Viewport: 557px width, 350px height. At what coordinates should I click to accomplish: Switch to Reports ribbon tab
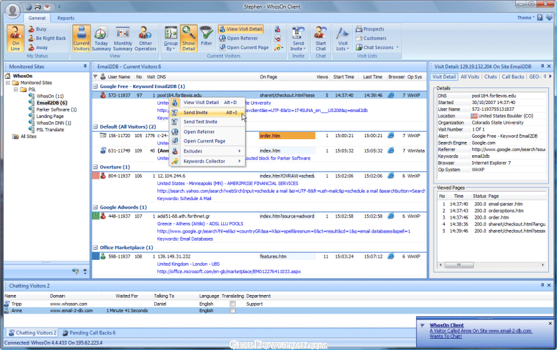[x=66, y=18]
